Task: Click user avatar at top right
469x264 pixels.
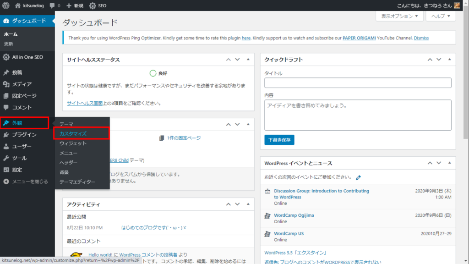Action: 457,5
